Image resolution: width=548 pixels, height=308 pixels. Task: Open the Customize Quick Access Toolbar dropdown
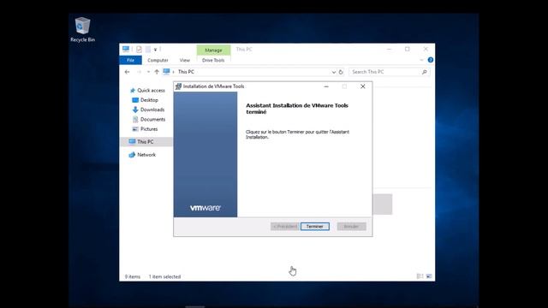click(x=156, y=50)
